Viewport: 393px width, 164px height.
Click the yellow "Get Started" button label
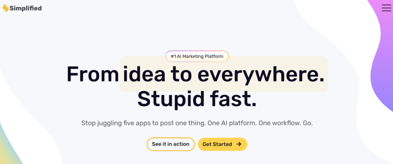click(217, 144)
